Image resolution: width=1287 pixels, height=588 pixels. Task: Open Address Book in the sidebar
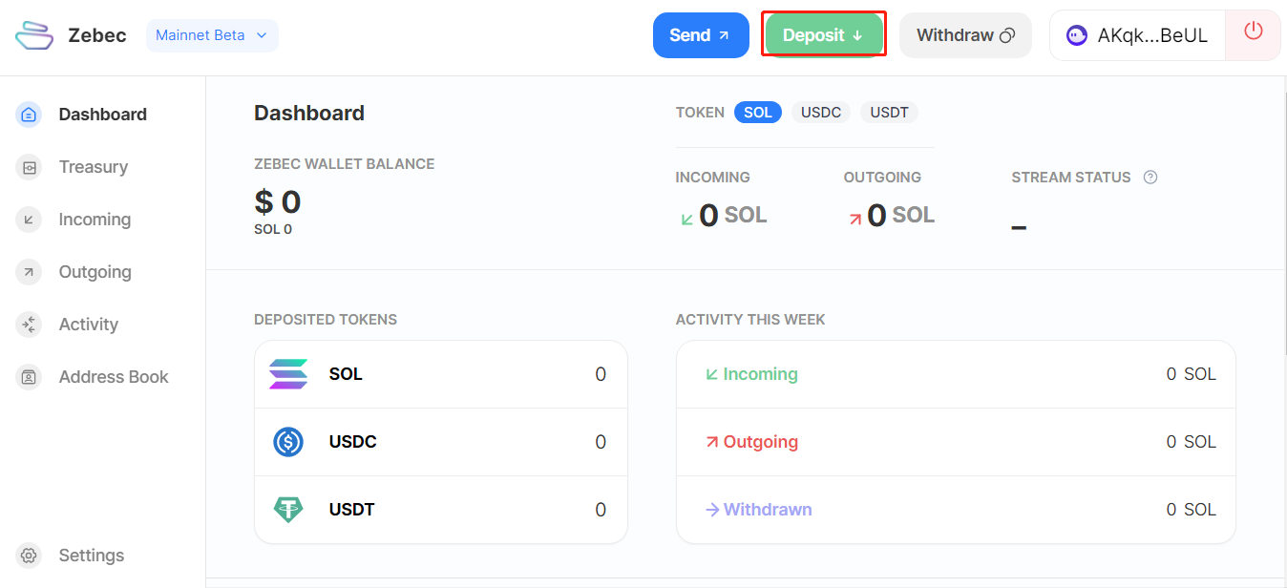[x=114, y=377]
